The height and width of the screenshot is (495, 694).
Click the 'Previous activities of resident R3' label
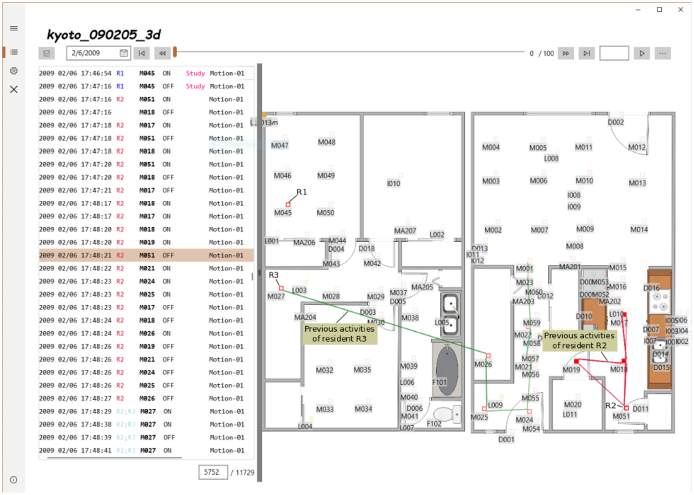click(340, 334)
